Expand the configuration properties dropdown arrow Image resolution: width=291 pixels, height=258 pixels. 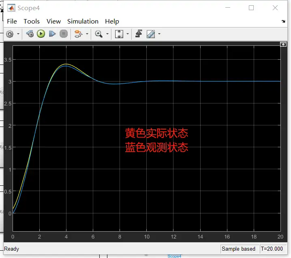point(18,34)
